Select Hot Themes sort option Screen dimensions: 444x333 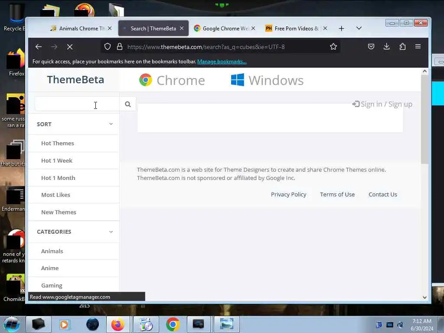tap(58, 143)
